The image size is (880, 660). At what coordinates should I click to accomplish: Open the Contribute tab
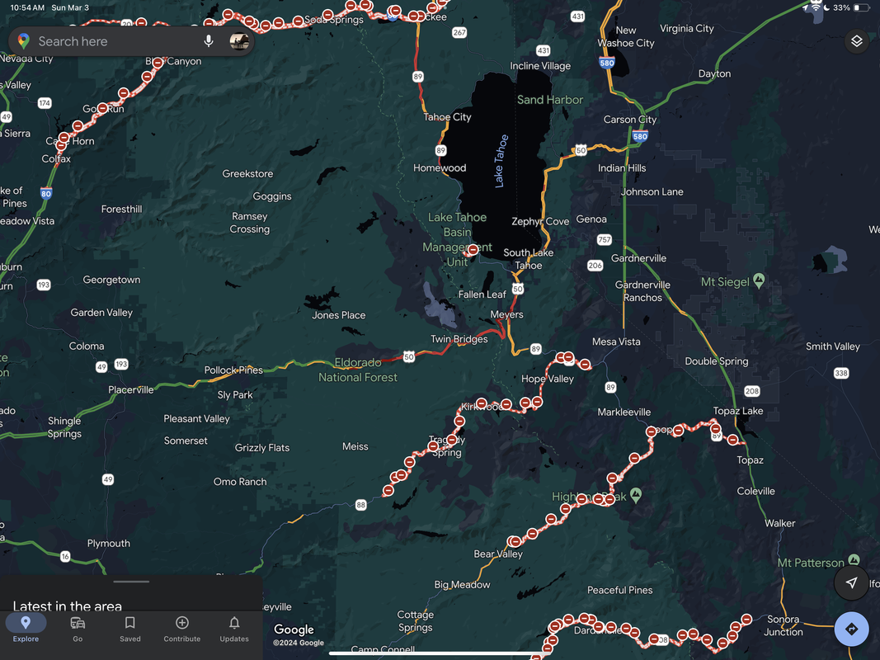pyautogui.click(x=181, y=628)
